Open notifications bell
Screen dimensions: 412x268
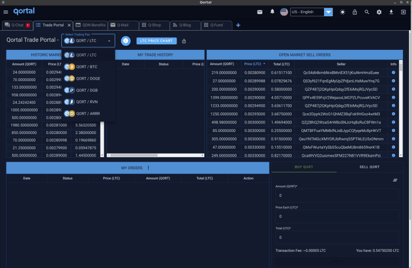[x=272, y=12]
